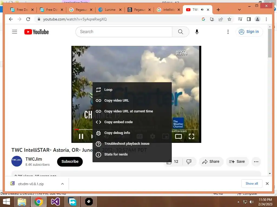Toggle the Chrome side panel icon
The image size is (277, 207).
click(x=249, y=19)
